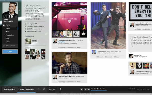
Task: Open the justintimberlake.com website link
Action: (x=34, y=31)
